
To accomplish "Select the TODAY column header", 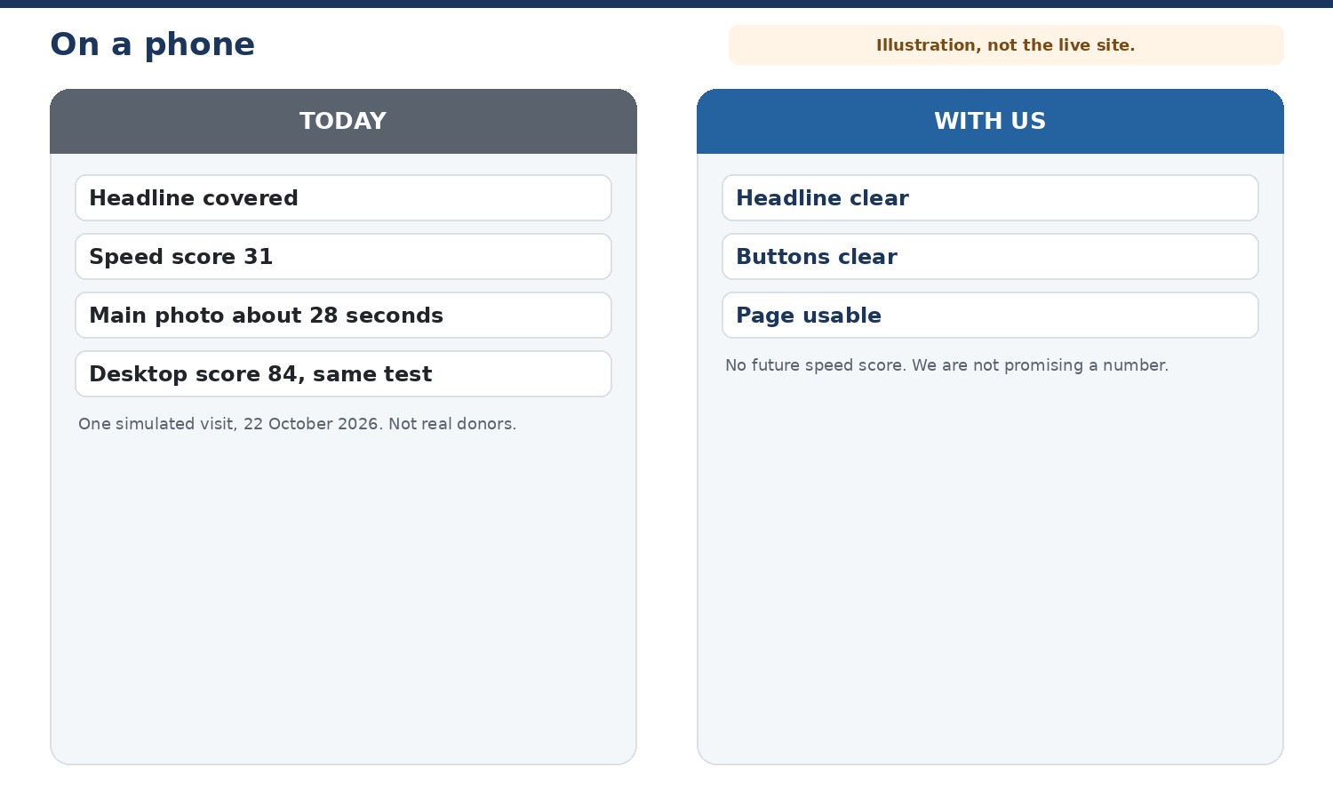I will point(343,121).
